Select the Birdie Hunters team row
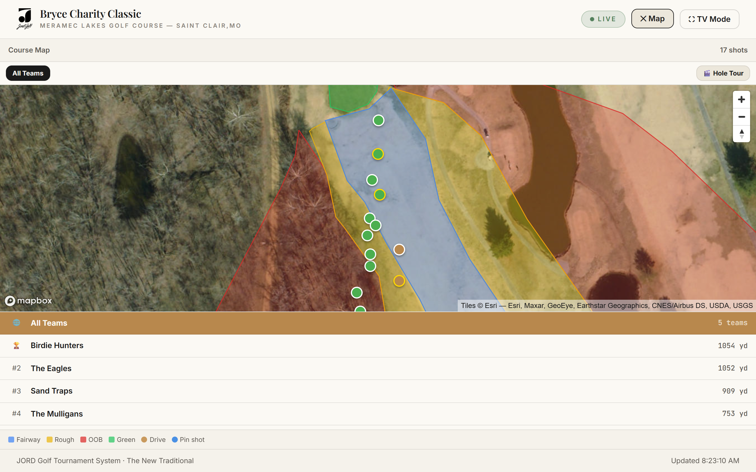The height and width of the screenshot is (472, 756). 378,345
